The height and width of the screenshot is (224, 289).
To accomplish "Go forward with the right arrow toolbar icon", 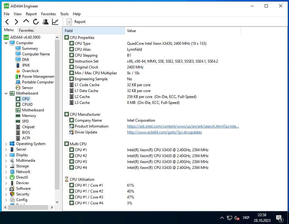I will [x=17, y=22].
